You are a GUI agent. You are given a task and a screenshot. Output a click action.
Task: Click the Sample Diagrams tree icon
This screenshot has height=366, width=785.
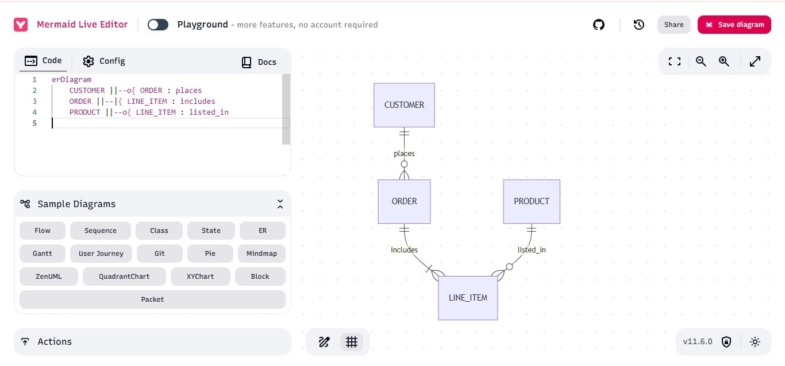click(x=25, y=204)
